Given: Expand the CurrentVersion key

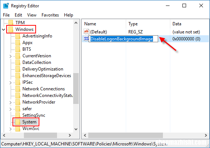Looking at the screenshot, I should pos(11,56).
